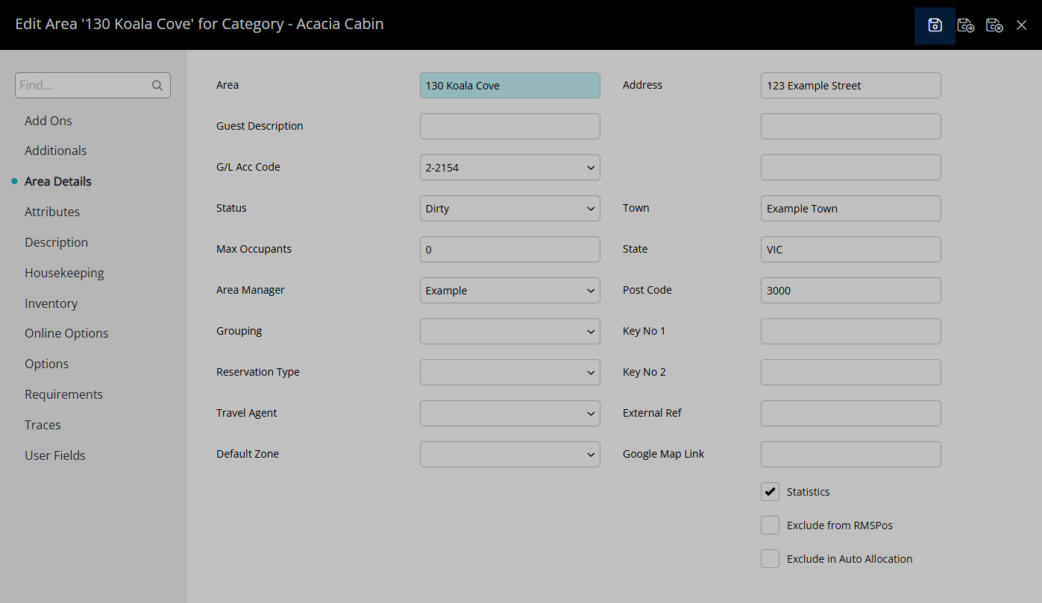Click the Key No 2 field
This screenshot has height=603, width=1042.
coord(851,373)
